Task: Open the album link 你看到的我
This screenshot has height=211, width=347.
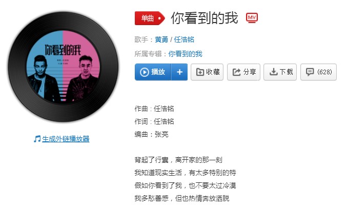Action: [x=185, y=54]
